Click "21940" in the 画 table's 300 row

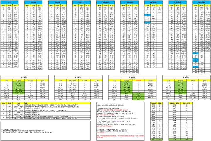click(193, 99)
